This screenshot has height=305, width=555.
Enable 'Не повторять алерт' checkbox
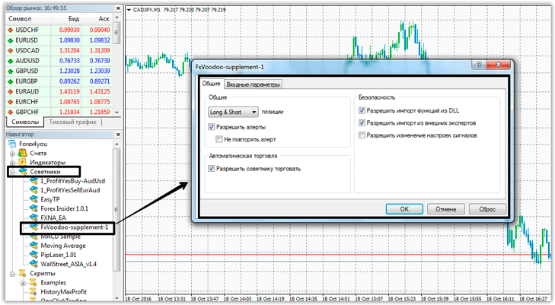tap(219, 140)
